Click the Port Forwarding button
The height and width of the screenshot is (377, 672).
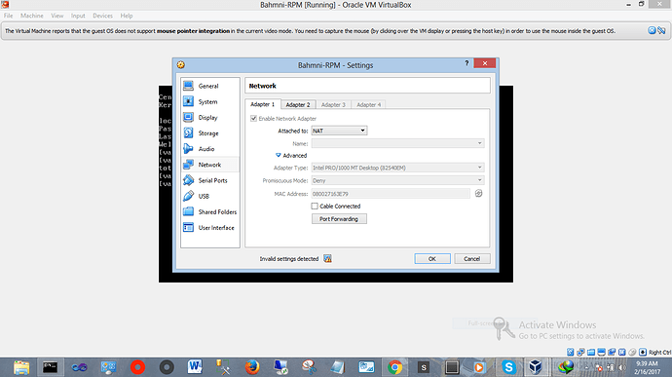pyautogui.click(x=339, y=219)
